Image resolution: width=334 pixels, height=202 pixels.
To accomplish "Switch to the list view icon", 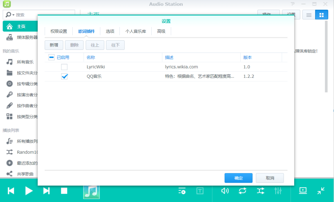I will pos(309,15).
